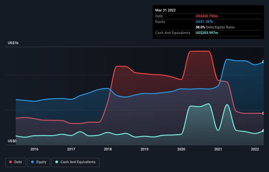The height and width of the screenshot is (172, 269).
Task: Click the 2022 x-axis label
Action: [255, 149]
